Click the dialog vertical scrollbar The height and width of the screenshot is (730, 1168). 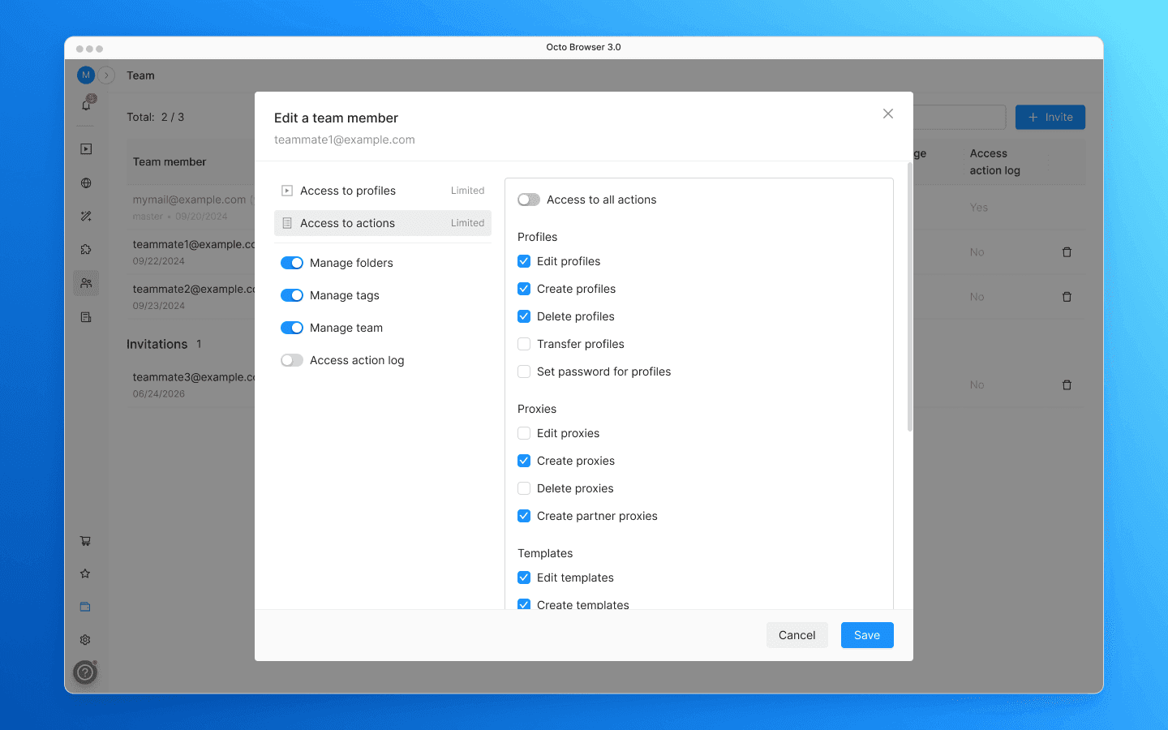point(910,297)
